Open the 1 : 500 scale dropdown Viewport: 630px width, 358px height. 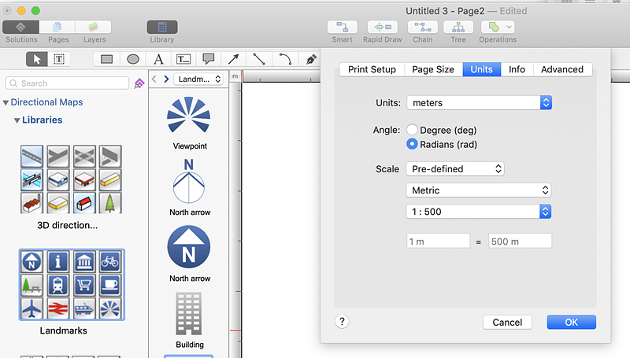479,212
